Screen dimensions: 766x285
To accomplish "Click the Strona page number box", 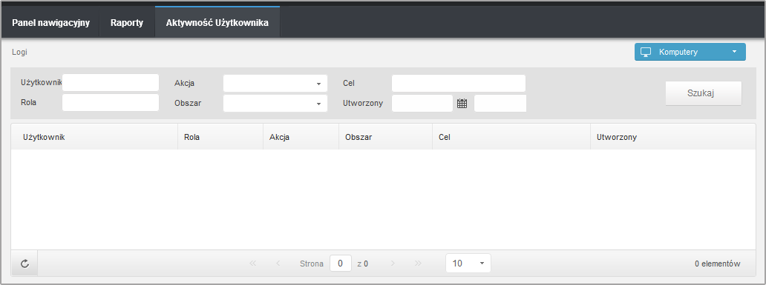I will click(x=341, y=264).
